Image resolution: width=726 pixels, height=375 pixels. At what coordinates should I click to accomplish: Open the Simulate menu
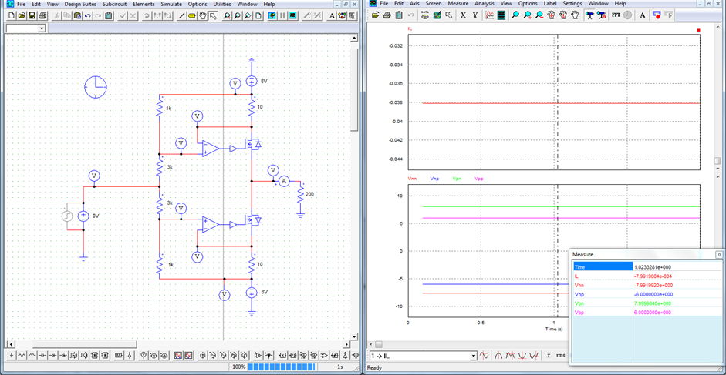click(x=171, y=4)
